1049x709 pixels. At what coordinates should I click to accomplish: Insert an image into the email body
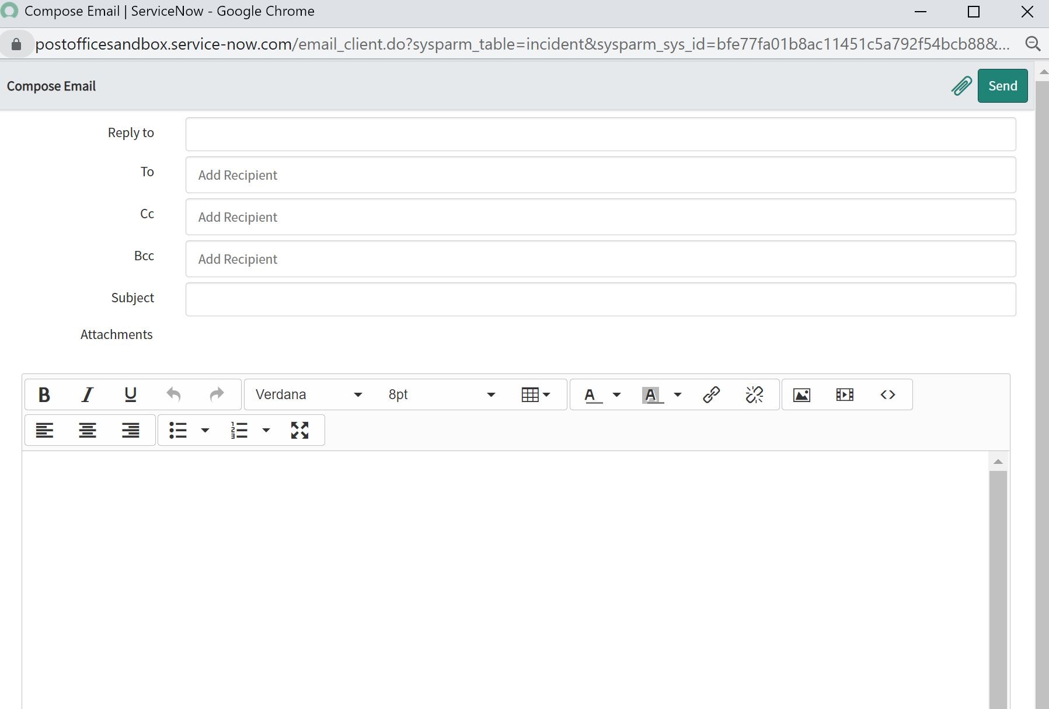point(803,394)
